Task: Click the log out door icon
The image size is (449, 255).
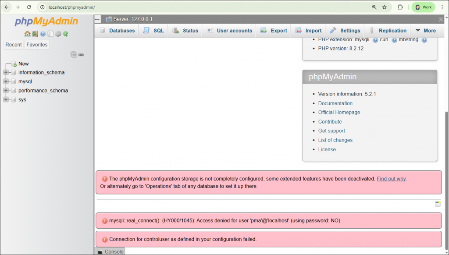Action: (x=35, y=34)
